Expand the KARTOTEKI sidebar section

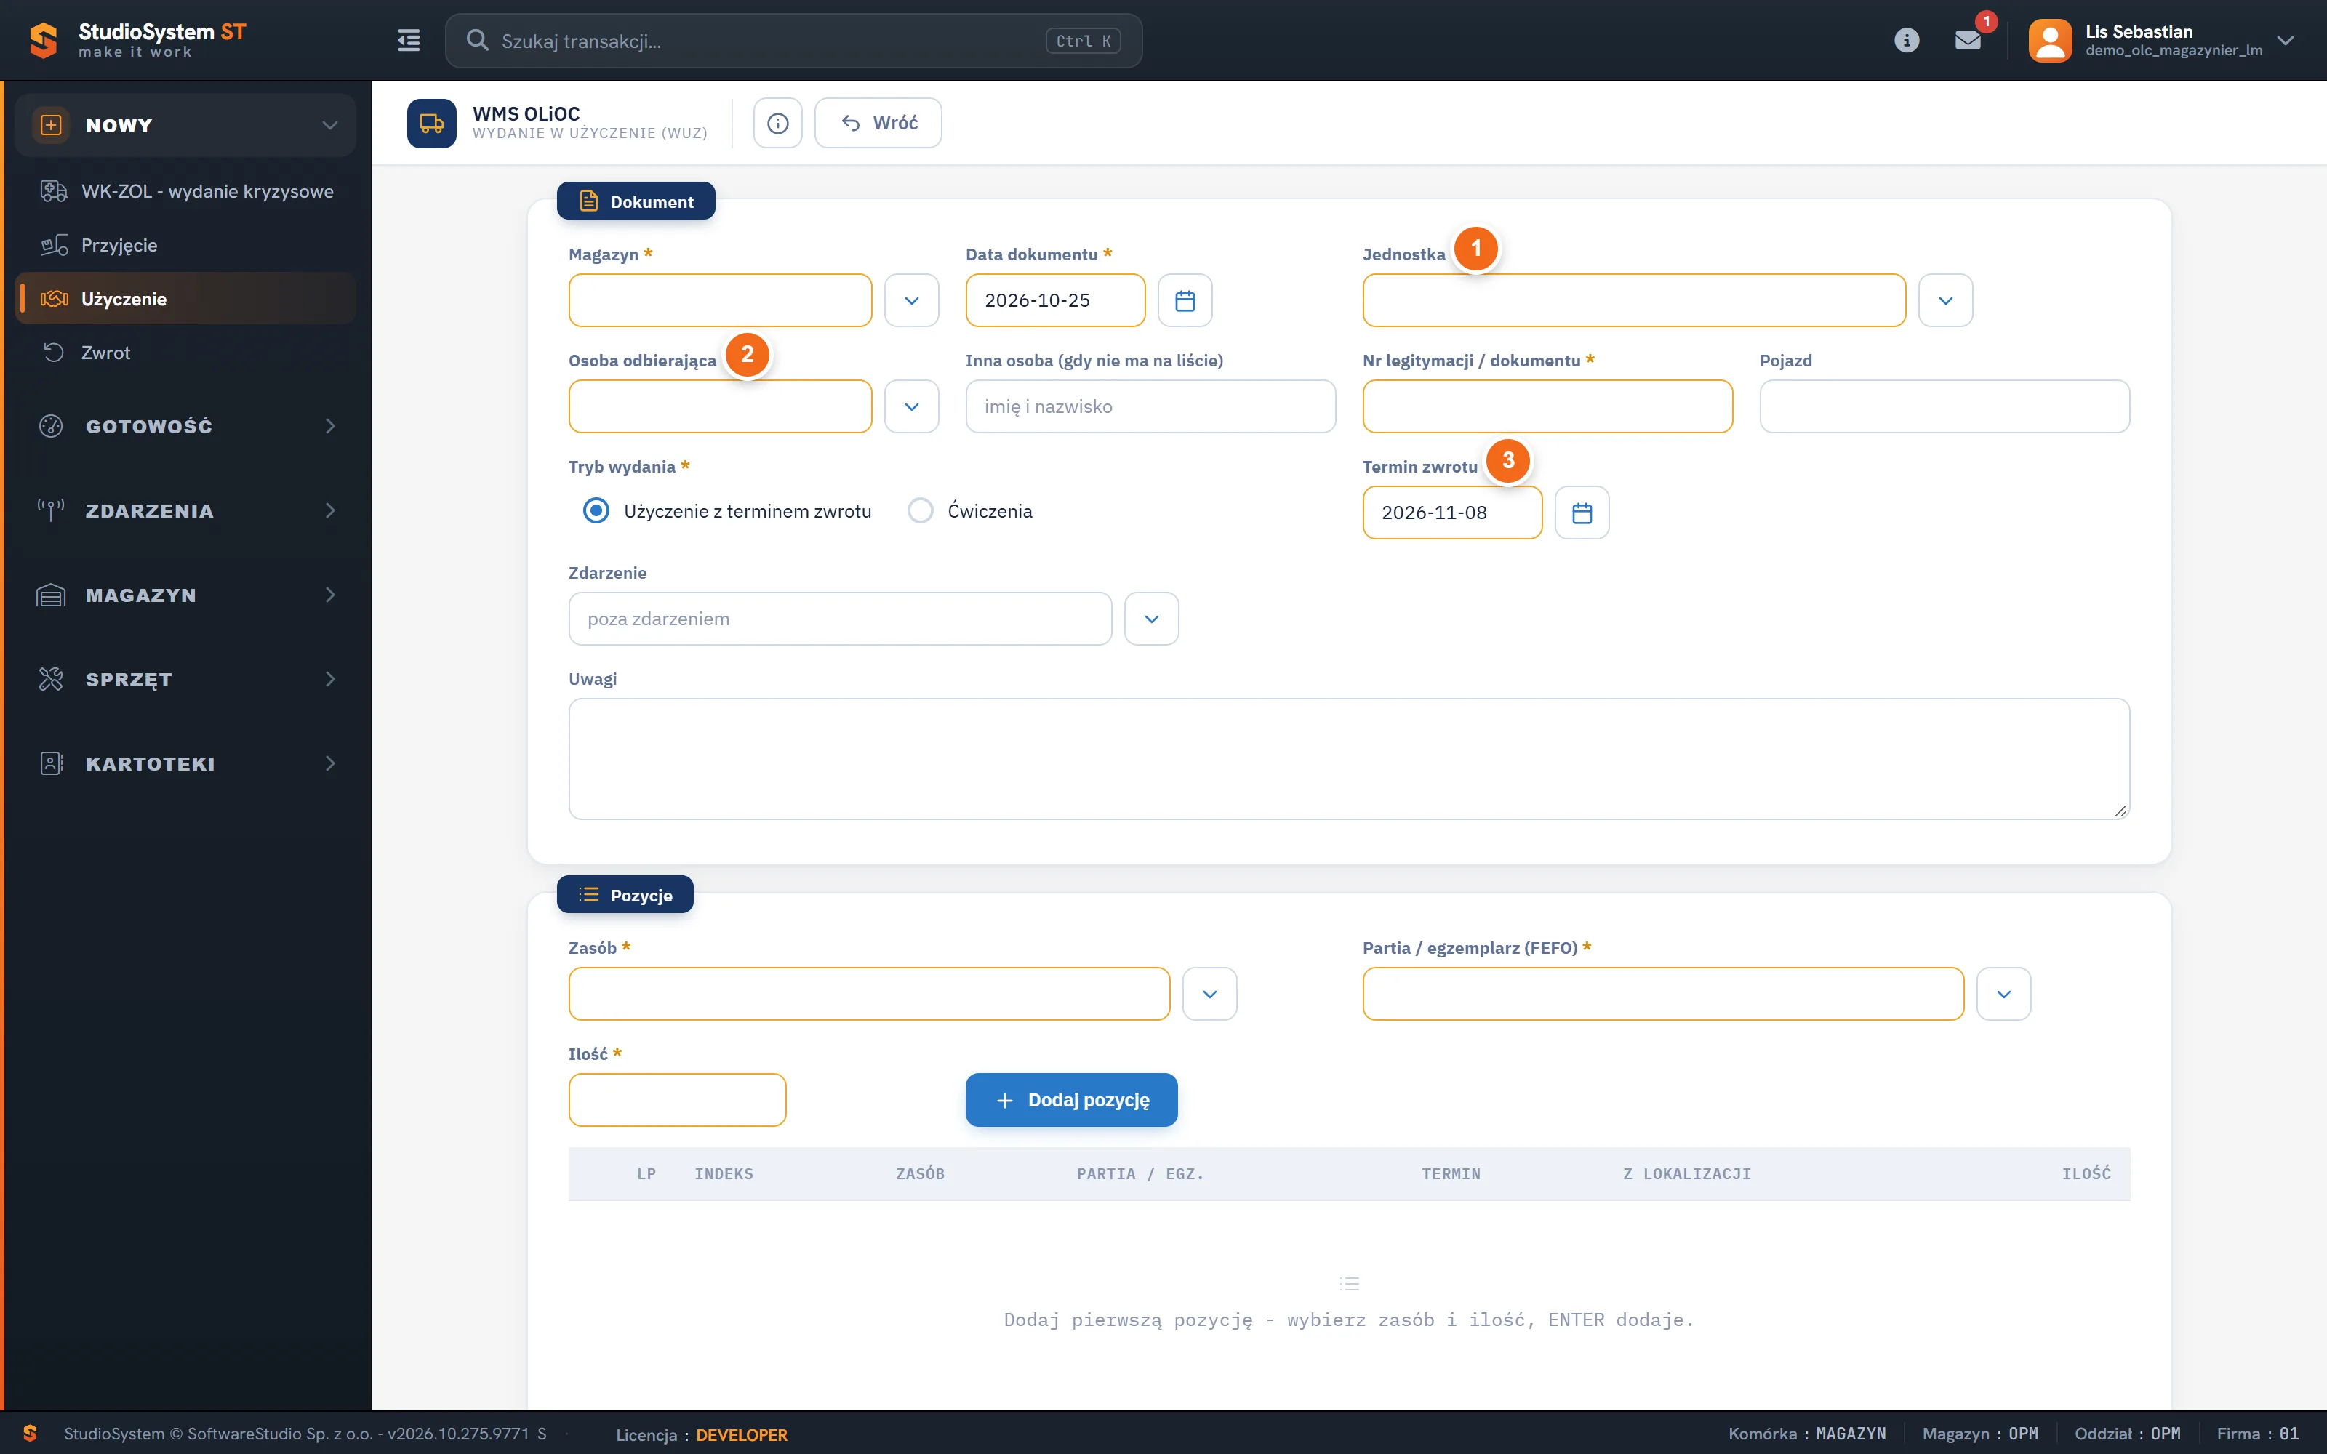pos(185,763)
